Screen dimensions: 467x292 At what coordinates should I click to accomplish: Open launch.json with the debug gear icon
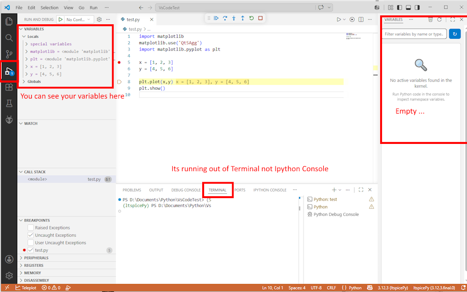pos(99,19)
